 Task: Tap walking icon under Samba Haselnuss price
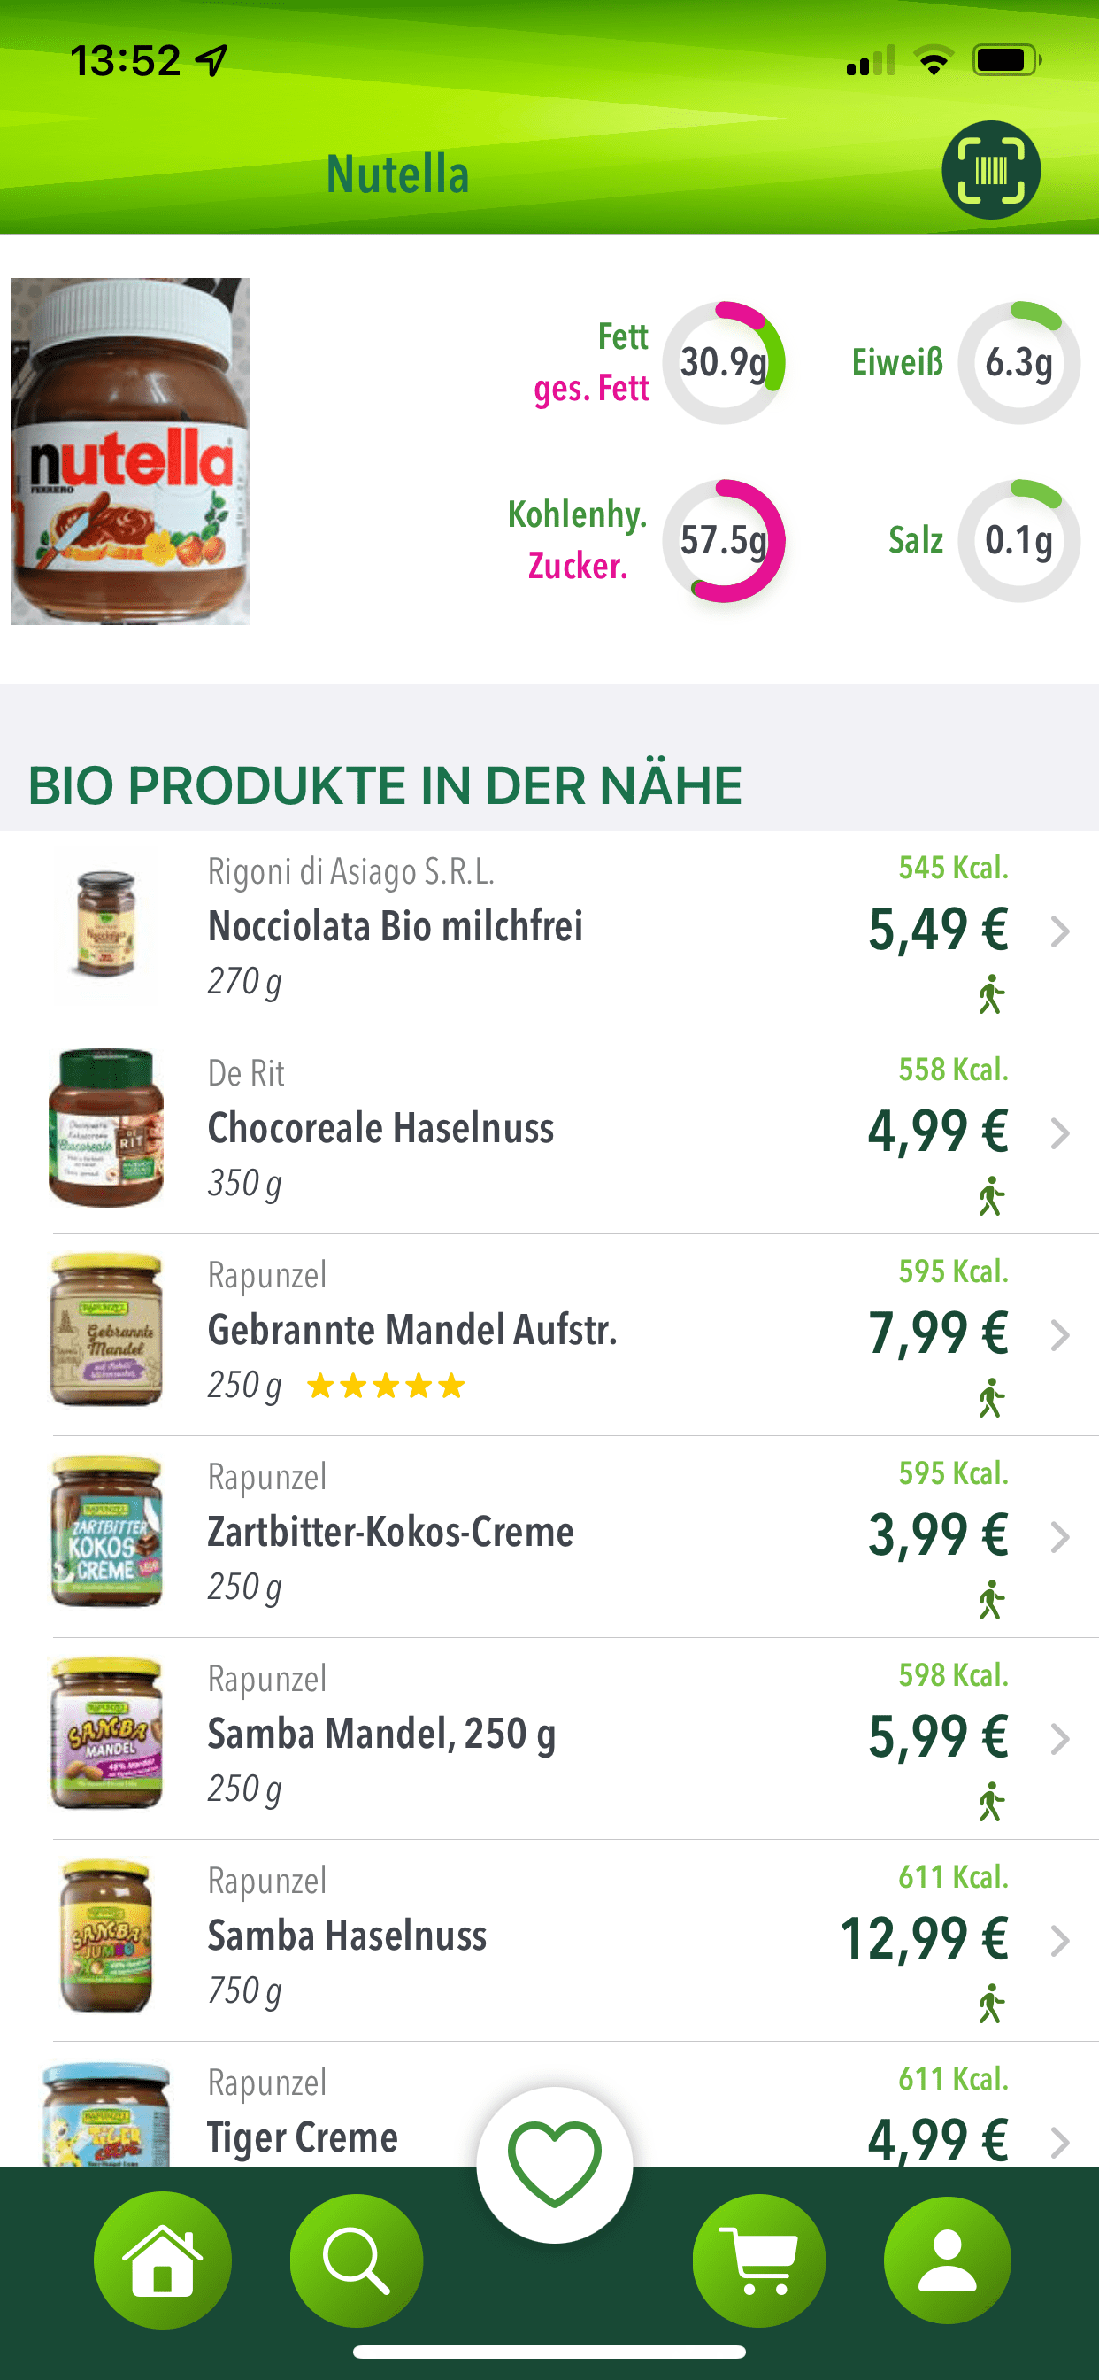[x=991, y=2003]
